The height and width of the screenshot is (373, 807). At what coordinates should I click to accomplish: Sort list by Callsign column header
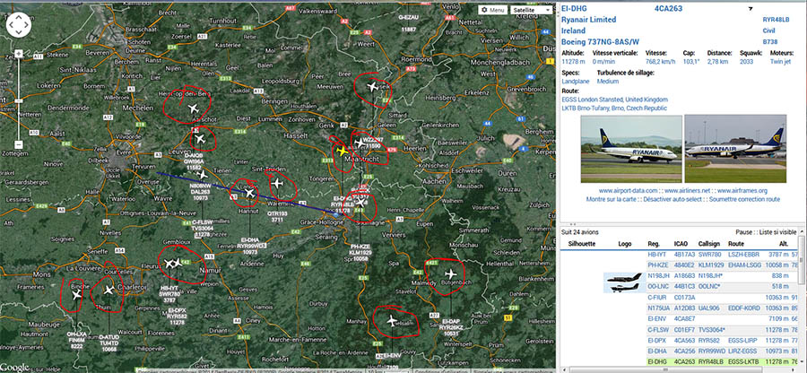point(709,244)
